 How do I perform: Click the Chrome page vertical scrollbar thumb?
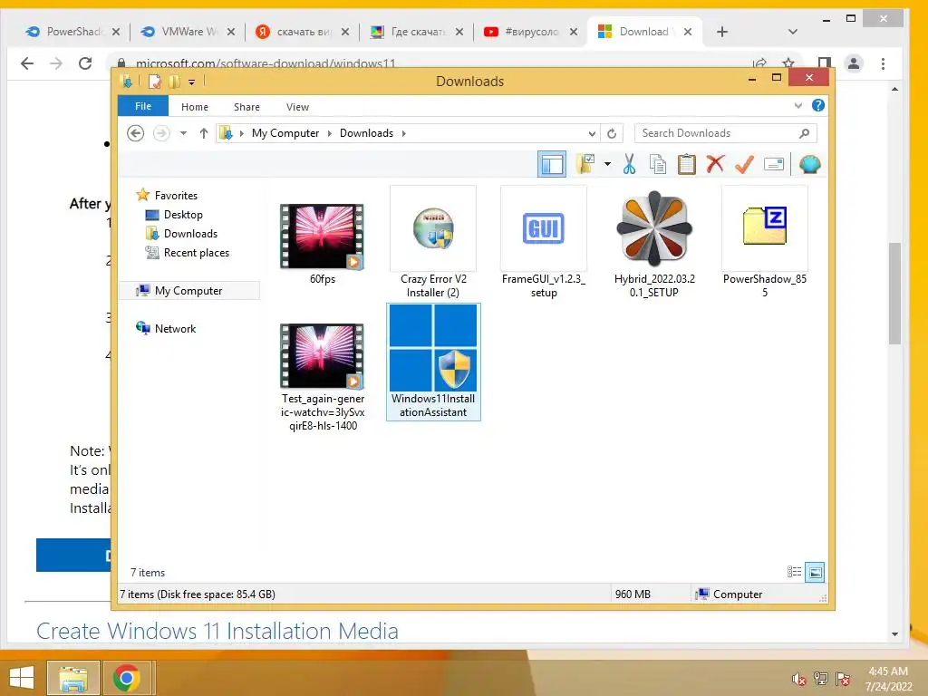[x=894, y=293]
